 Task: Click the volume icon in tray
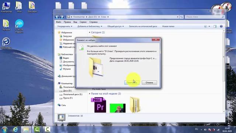tap(205, 130)
